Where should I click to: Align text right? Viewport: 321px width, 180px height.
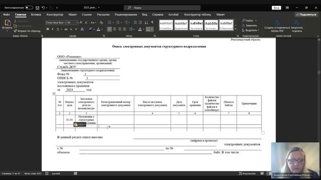click(x=119, y=29)
